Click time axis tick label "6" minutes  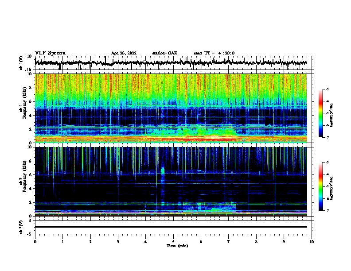click(x=201, y=242)
